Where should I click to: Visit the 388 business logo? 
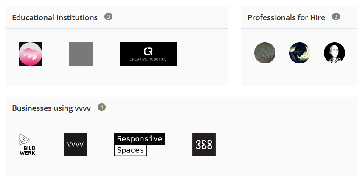pos(204,145)
